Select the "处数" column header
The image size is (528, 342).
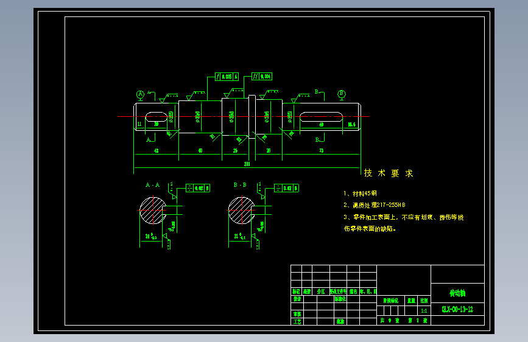(307, 291)
